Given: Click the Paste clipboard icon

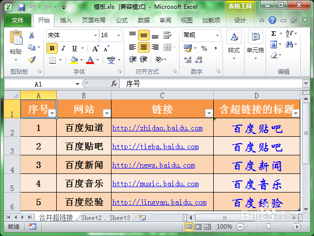Looking at the screenshot, I should (x=16, y=38).
